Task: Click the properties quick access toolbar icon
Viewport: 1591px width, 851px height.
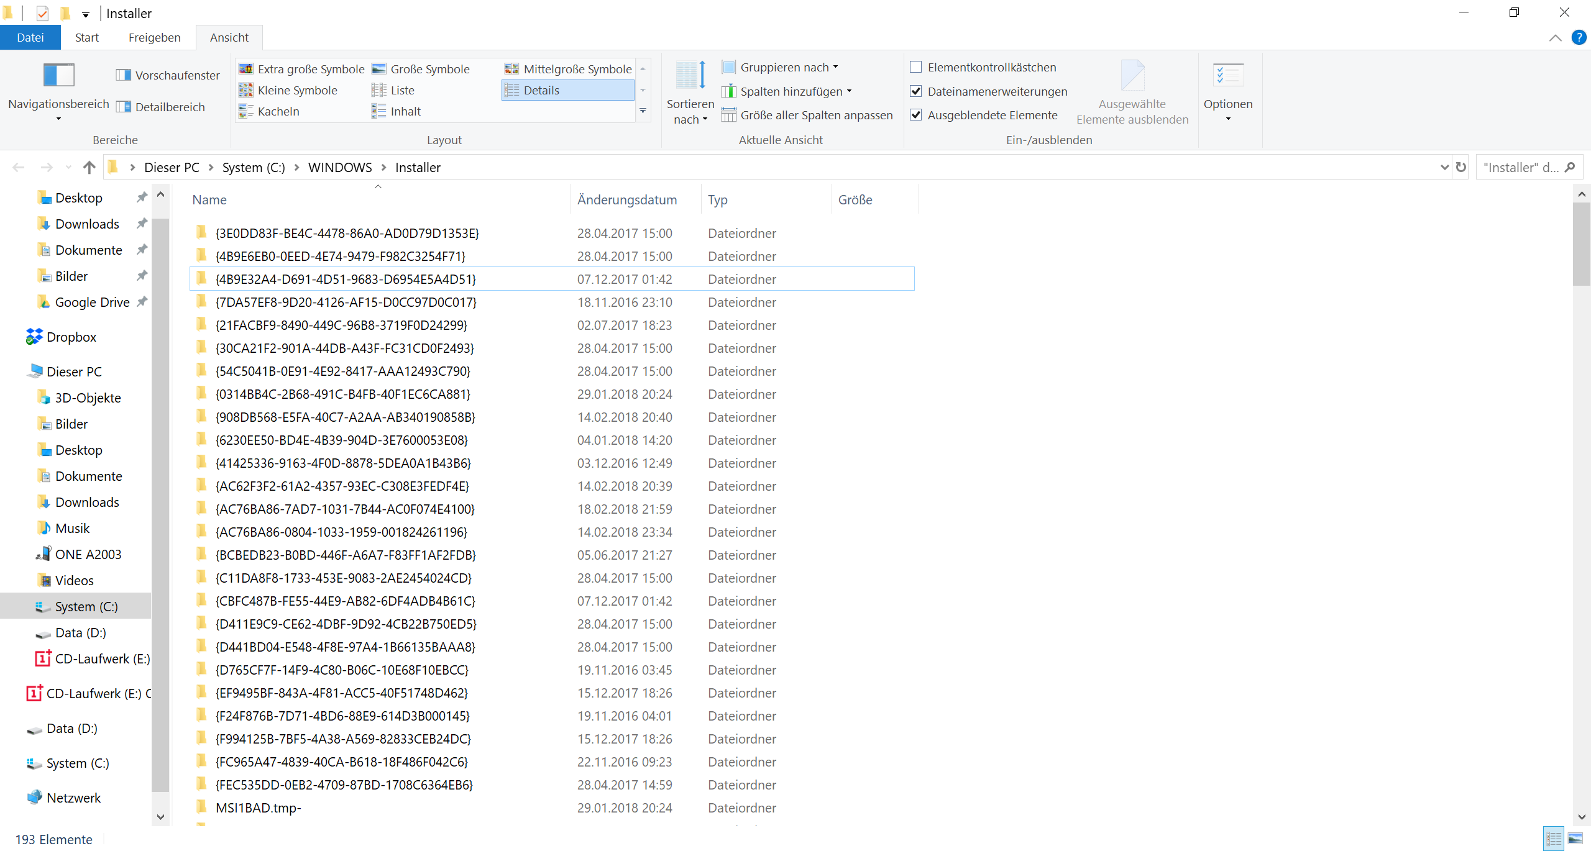Action: pyautogui.click(x=42, y=13)
